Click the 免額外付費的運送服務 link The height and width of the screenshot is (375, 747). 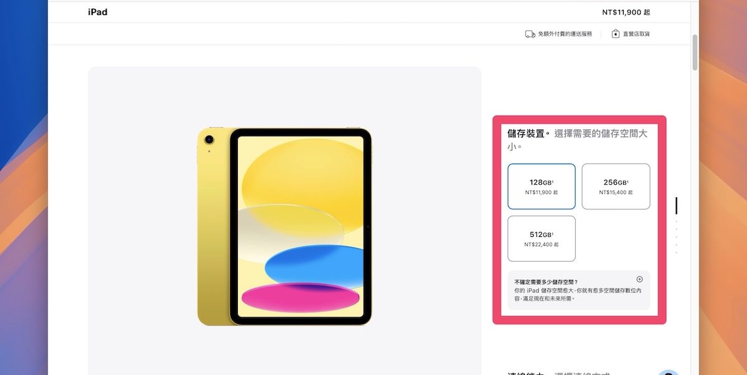tap(565, 34)
